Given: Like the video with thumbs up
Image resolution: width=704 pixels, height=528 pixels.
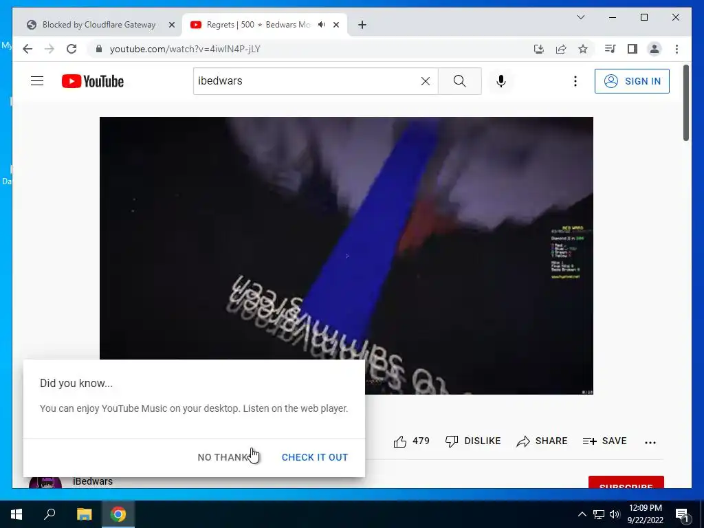Looking at the screenshot, I should point(411,441).
